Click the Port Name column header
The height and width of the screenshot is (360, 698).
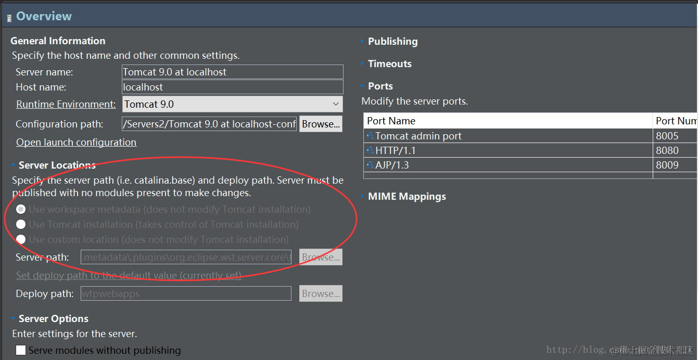point(508,121)
